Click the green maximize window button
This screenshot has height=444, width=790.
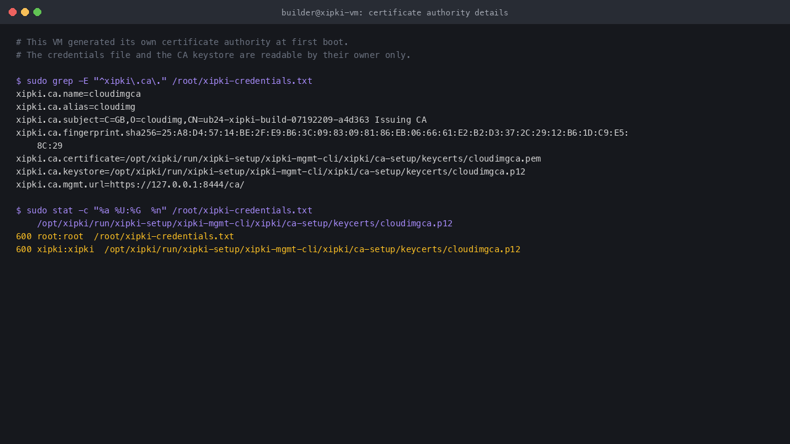click(37, 12)
